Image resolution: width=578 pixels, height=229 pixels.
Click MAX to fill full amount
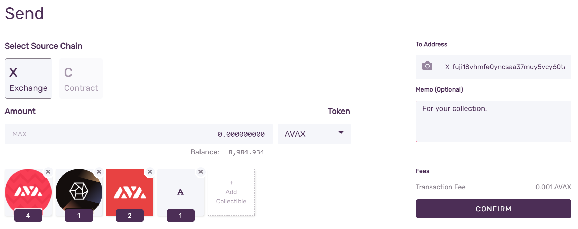pyautogui.click(x=19, y=134)
